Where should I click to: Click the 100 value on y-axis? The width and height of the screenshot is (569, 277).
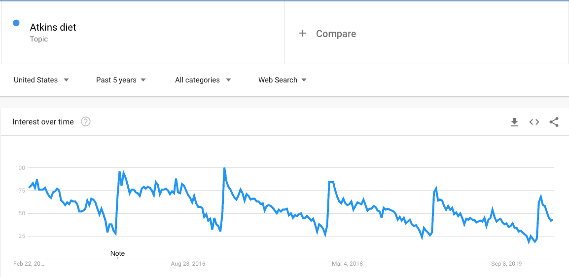click(x=20, y=168)
